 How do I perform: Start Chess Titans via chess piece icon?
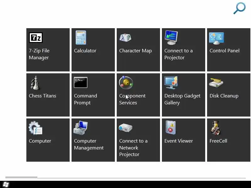35,83
